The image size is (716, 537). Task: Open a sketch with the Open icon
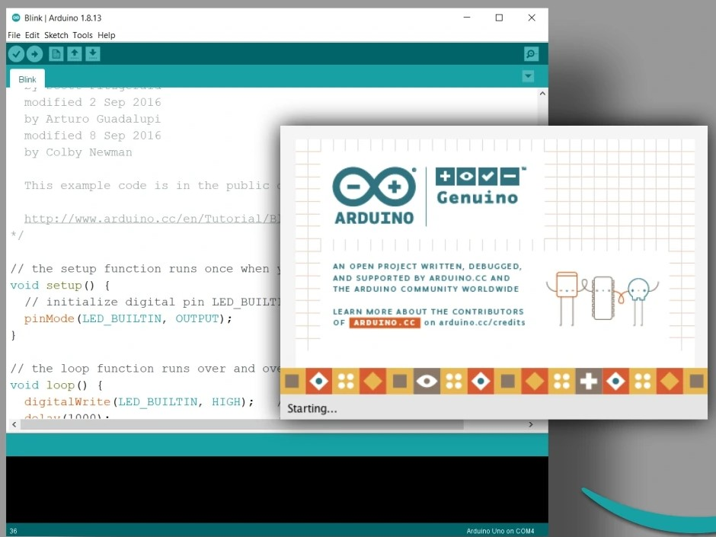75,54
